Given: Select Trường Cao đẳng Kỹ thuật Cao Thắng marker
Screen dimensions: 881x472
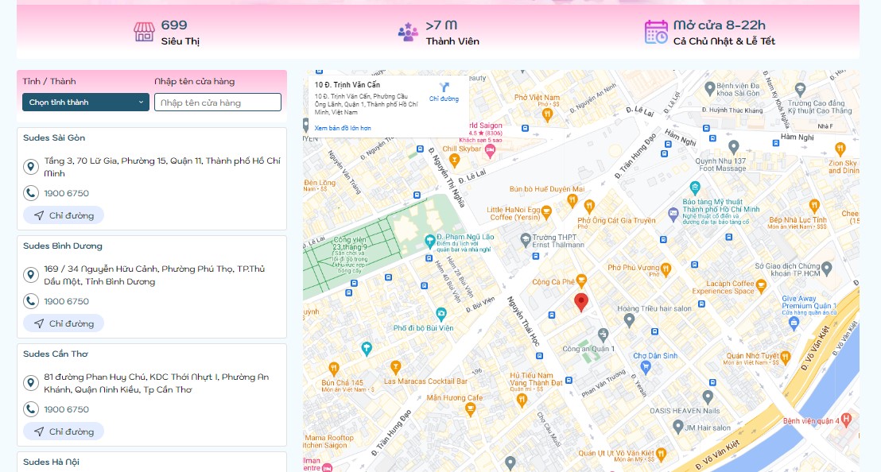Looking at the screenshot, I should point(800,89).
